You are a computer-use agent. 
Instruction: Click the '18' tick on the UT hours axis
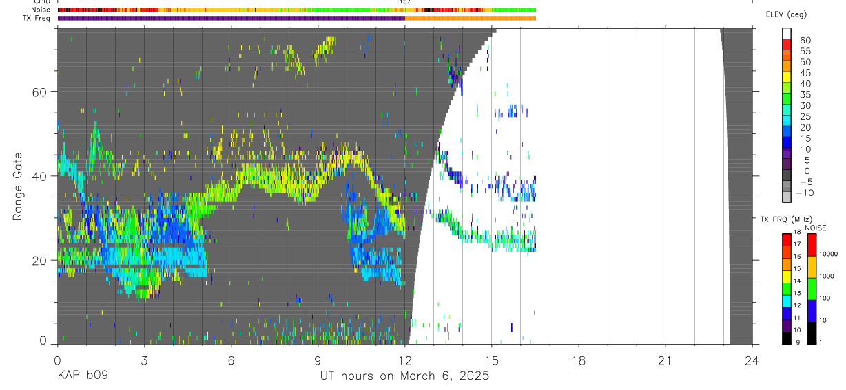(x=579, y=360)
